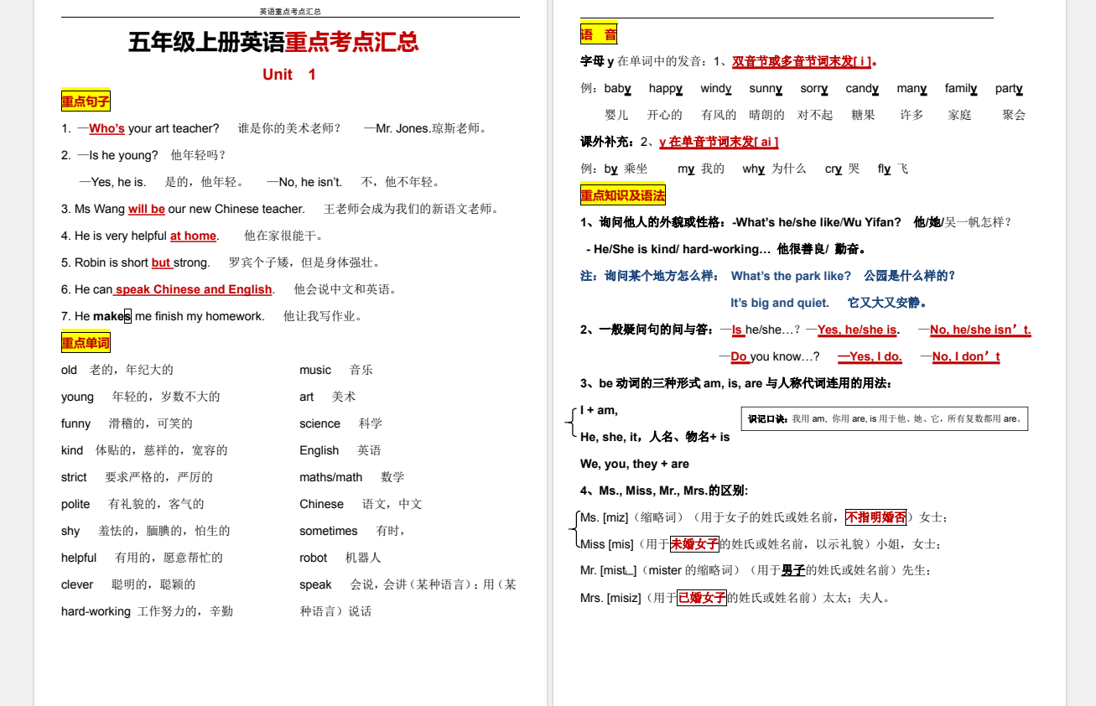Click the yellow 重点知识及语法 section label
This screenshot has height=706, width=1096.
[622, 195]
